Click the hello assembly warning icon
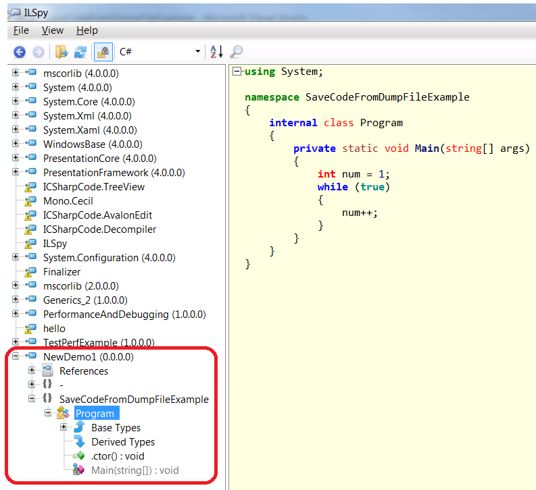Screen dimensions: 536x490 30,329
